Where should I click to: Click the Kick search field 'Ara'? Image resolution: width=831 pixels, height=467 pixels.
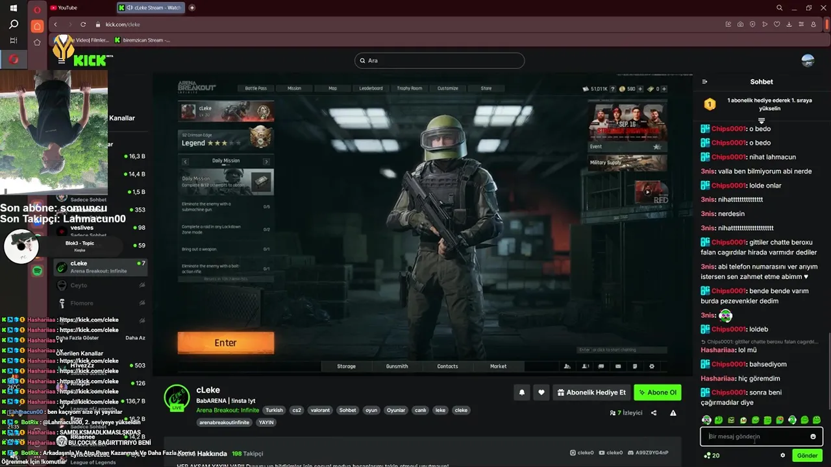[x=440, y=60]
